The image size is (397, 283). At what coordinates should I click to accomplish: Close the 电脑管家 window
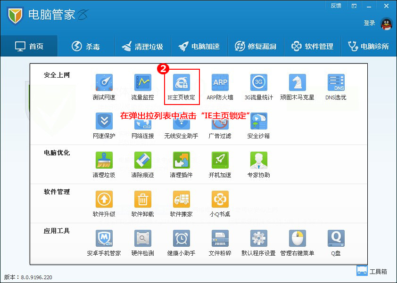(386, 6)
